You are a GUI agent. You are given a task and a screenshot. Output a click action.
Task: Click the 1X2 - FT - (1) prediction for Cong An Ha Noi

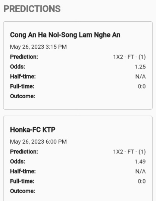pyautogui.click(x=130, y=57)
